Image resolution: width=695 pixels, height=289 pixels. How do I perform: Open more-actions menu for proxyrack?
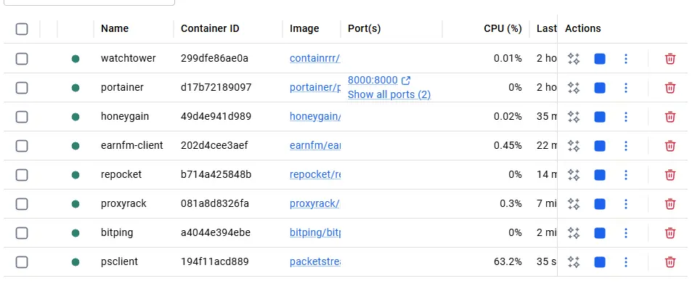click(626, 204)
